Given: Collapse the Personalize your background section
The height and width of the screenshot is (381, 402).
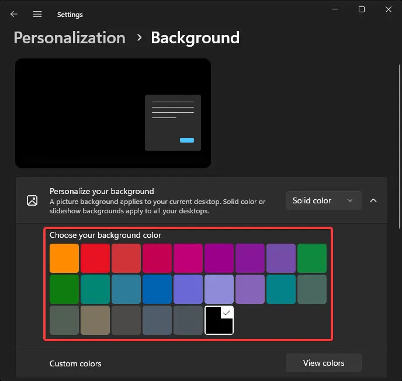Looking at the screenshot, I should click(x=373, y=200).
